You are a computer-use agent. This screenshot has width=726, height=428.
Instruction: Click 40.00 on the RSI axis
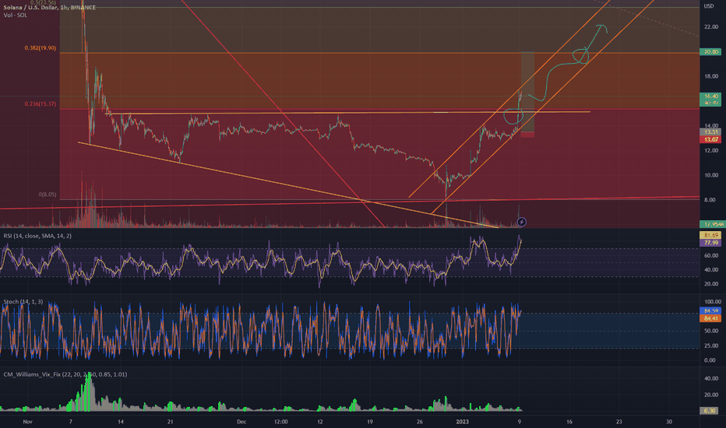[x=711, y=270]
